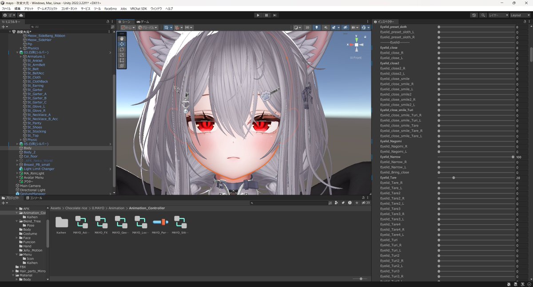
Task: Select the Rect tool in scene
Action: click(122, 60)
